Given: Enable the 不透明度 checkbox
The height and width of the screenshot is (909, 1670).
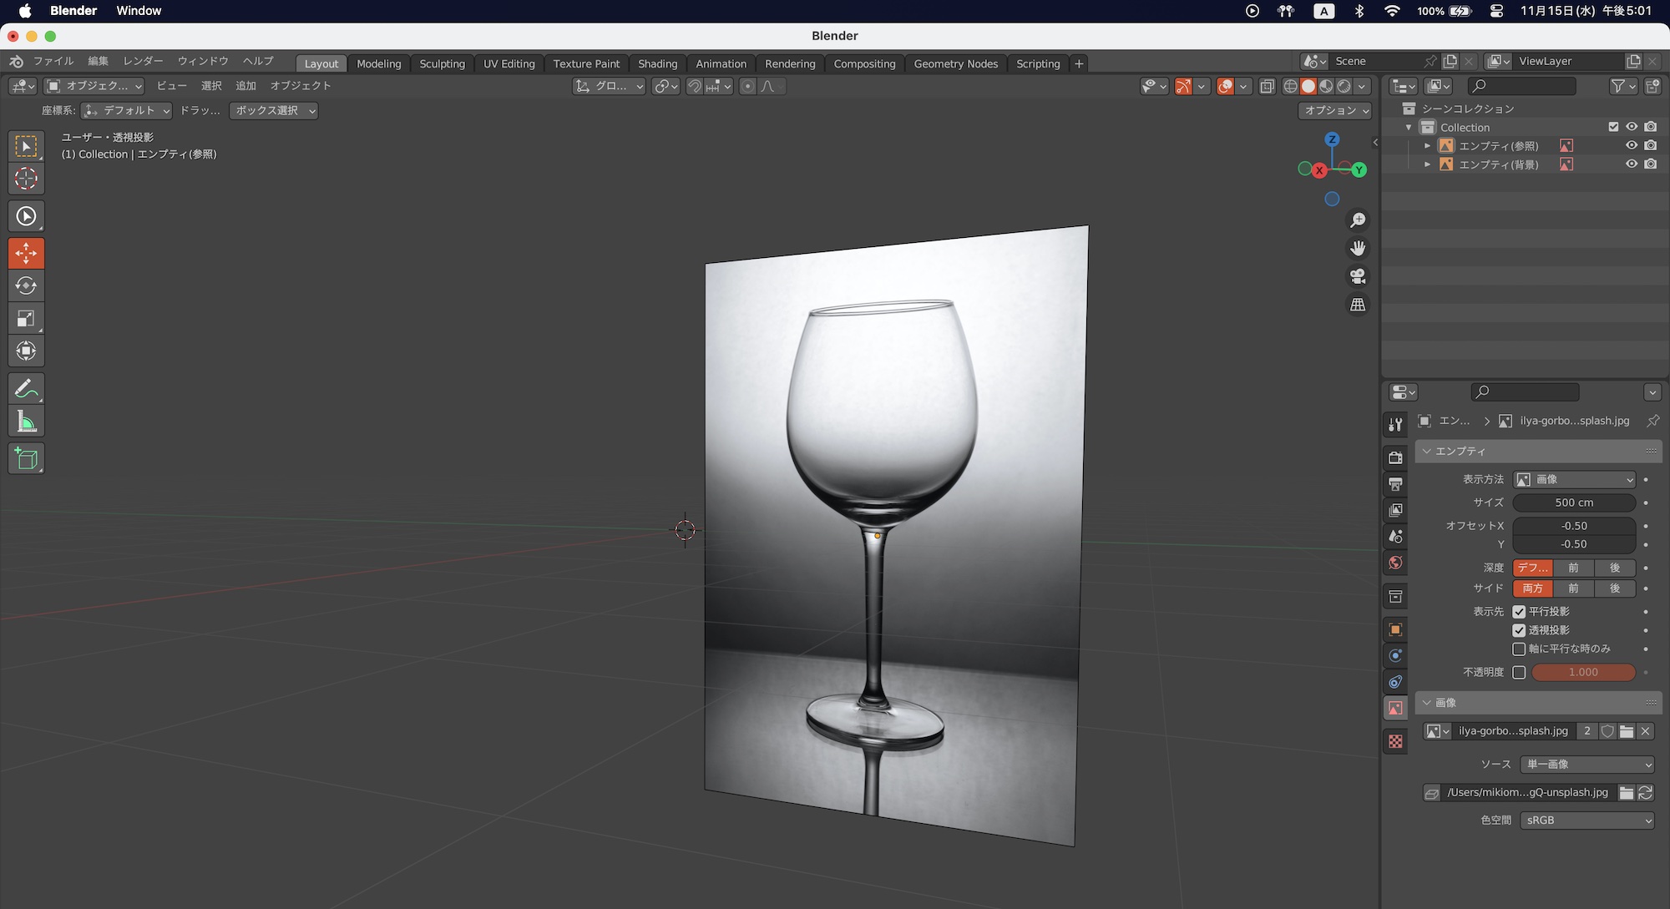Looking at the screenshot, I should (x=1519, y=672).
